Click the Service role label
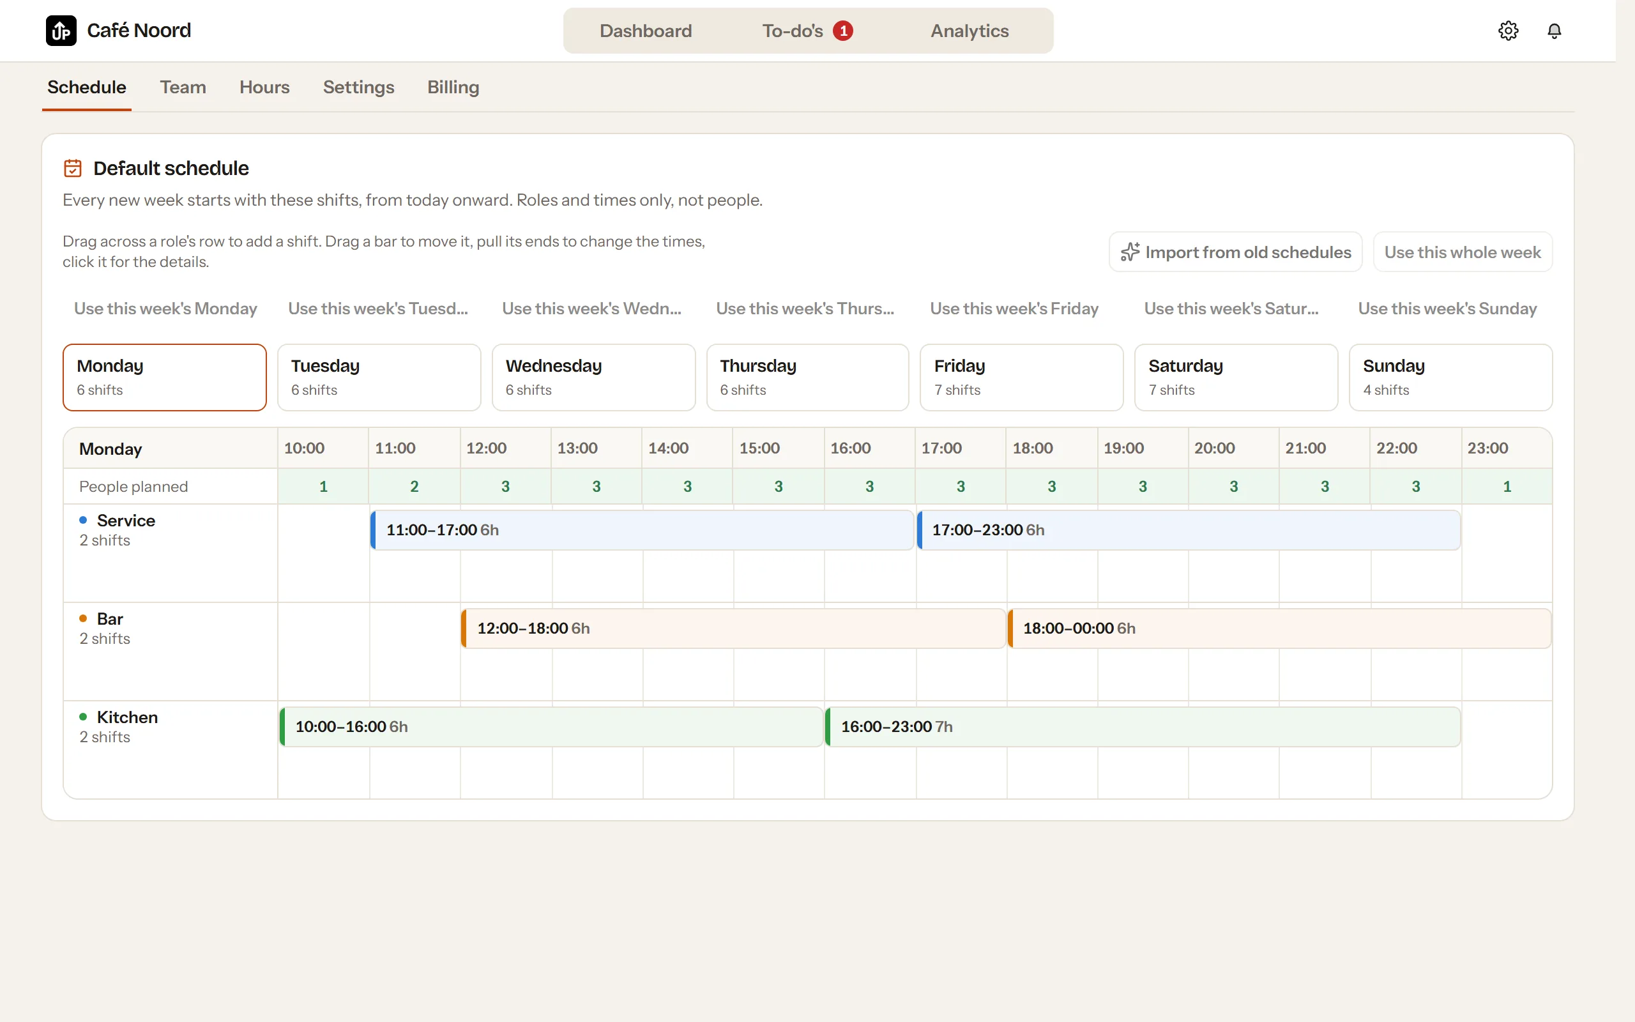This screenshot has height=1022, width=1635. pos(126,521)
